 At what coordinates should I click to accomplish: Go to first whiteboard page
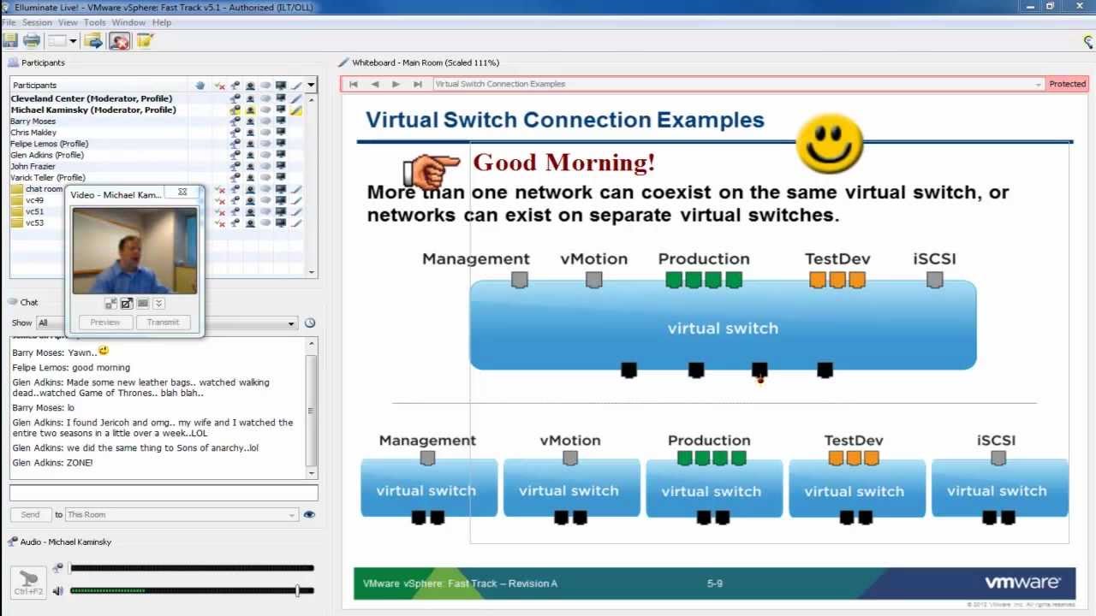(x=353, y=84)
